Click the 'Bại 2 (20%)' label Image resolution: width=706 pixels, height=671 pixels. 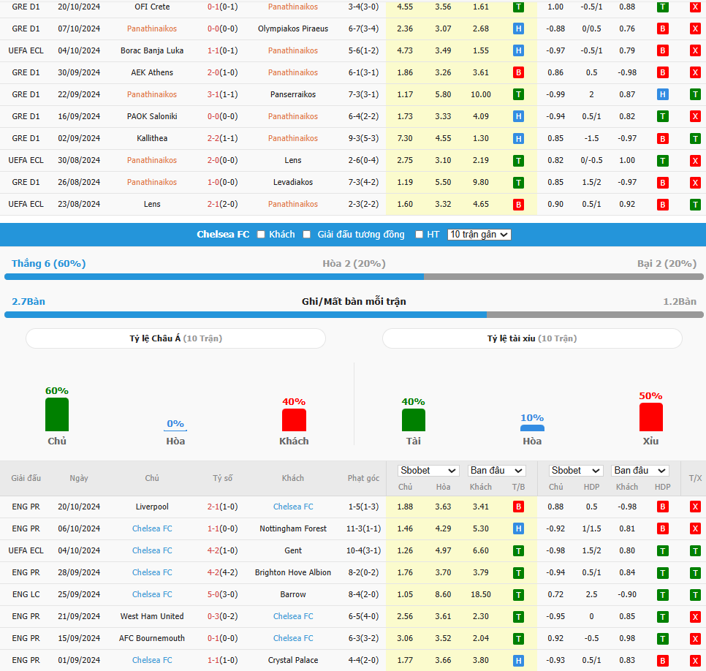click(667, 263)
